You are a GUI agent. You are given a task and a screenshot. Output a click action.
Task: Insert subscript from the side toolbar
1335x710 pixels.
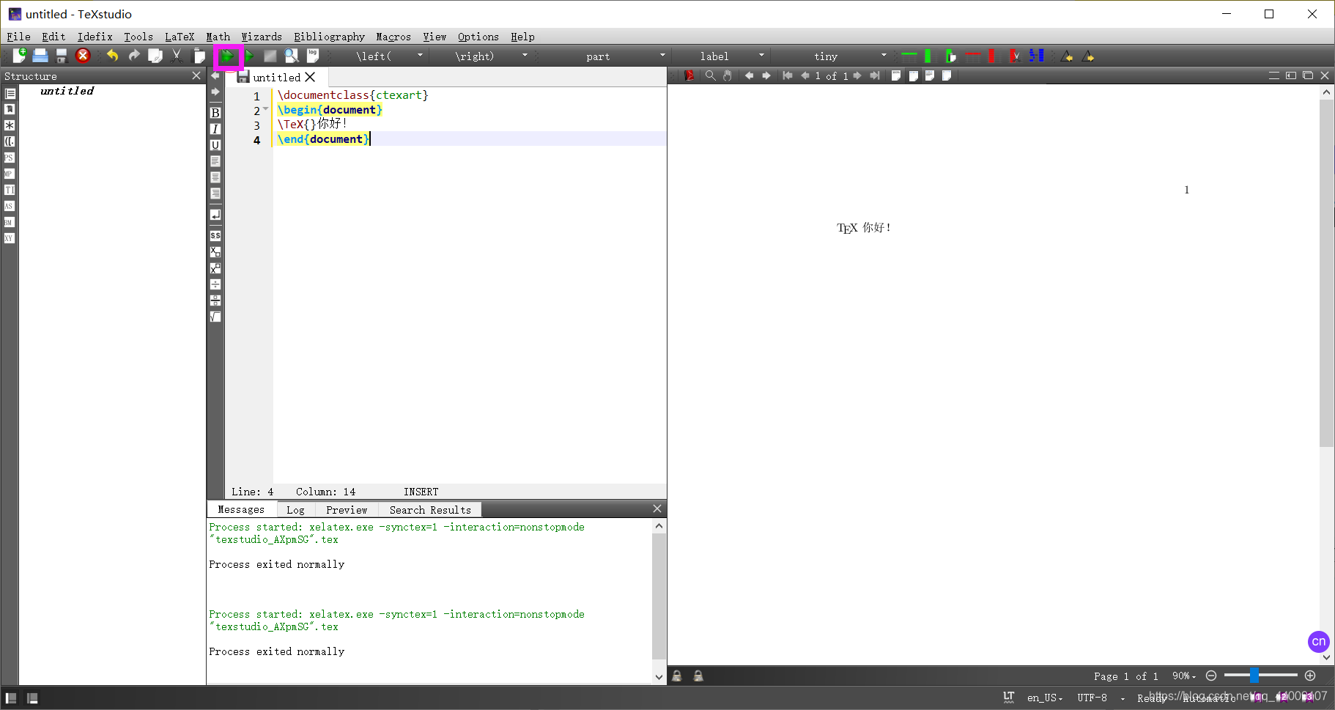coord(215,252)
